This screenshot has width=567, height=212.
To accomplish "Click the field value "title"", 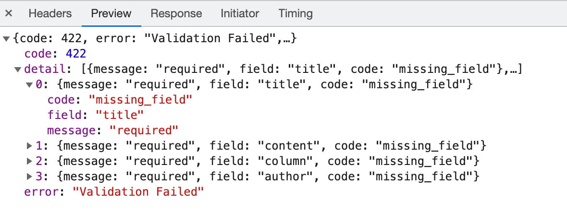I will [120, 115].
